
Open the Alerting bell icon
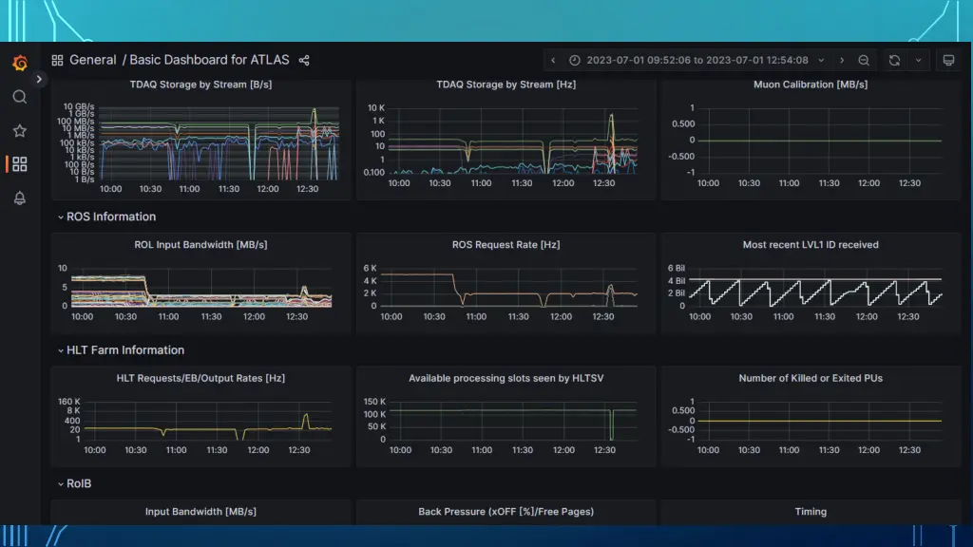click(20, 198)
